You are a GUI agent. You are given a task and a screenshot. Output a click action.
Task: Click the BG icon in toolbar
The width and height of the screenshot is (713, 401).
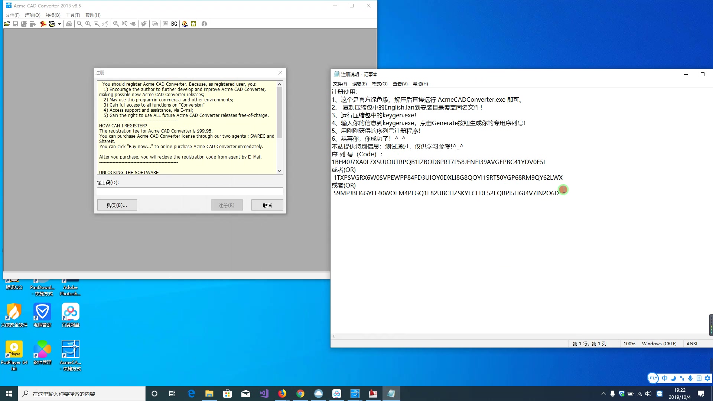[x=173, y=23]
